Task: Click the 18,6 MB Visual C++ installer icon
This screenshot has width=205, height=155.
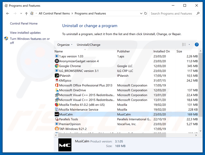Action: 57,100
